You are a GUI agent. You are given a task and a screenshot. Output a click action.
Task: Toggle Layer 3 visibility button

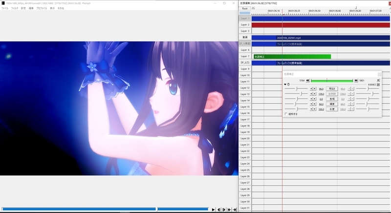(245, 31)
